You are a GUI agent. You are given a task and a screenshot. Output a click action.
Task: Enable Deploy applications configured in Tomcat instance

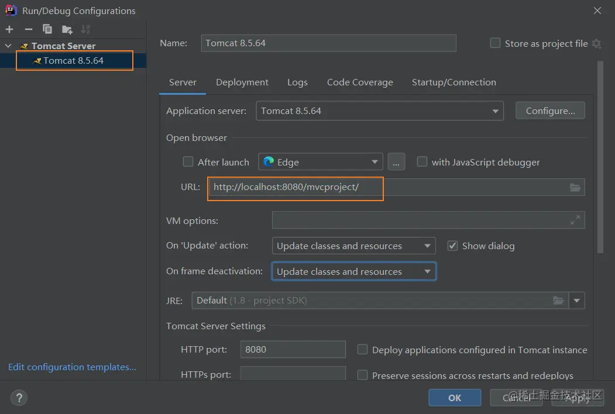[x=362, y=349]
